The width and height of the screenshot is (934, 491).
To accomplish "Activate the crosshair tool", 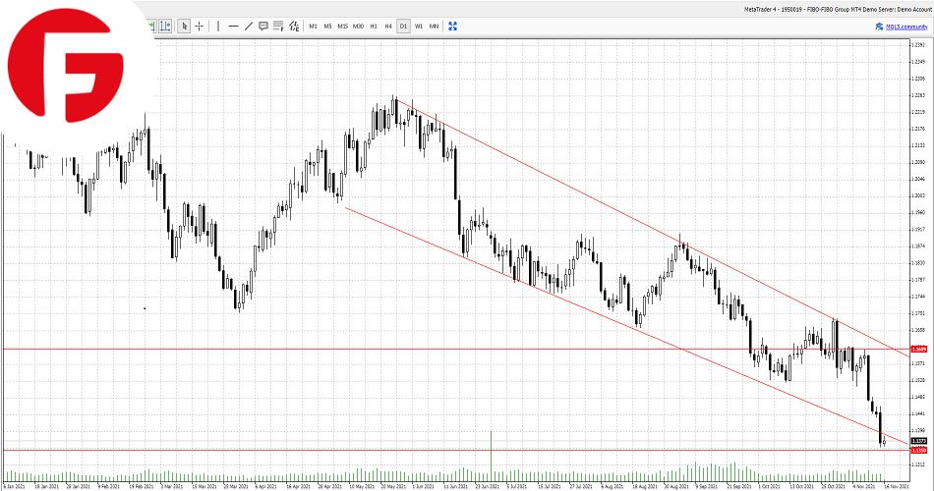I will coord(199,27).
